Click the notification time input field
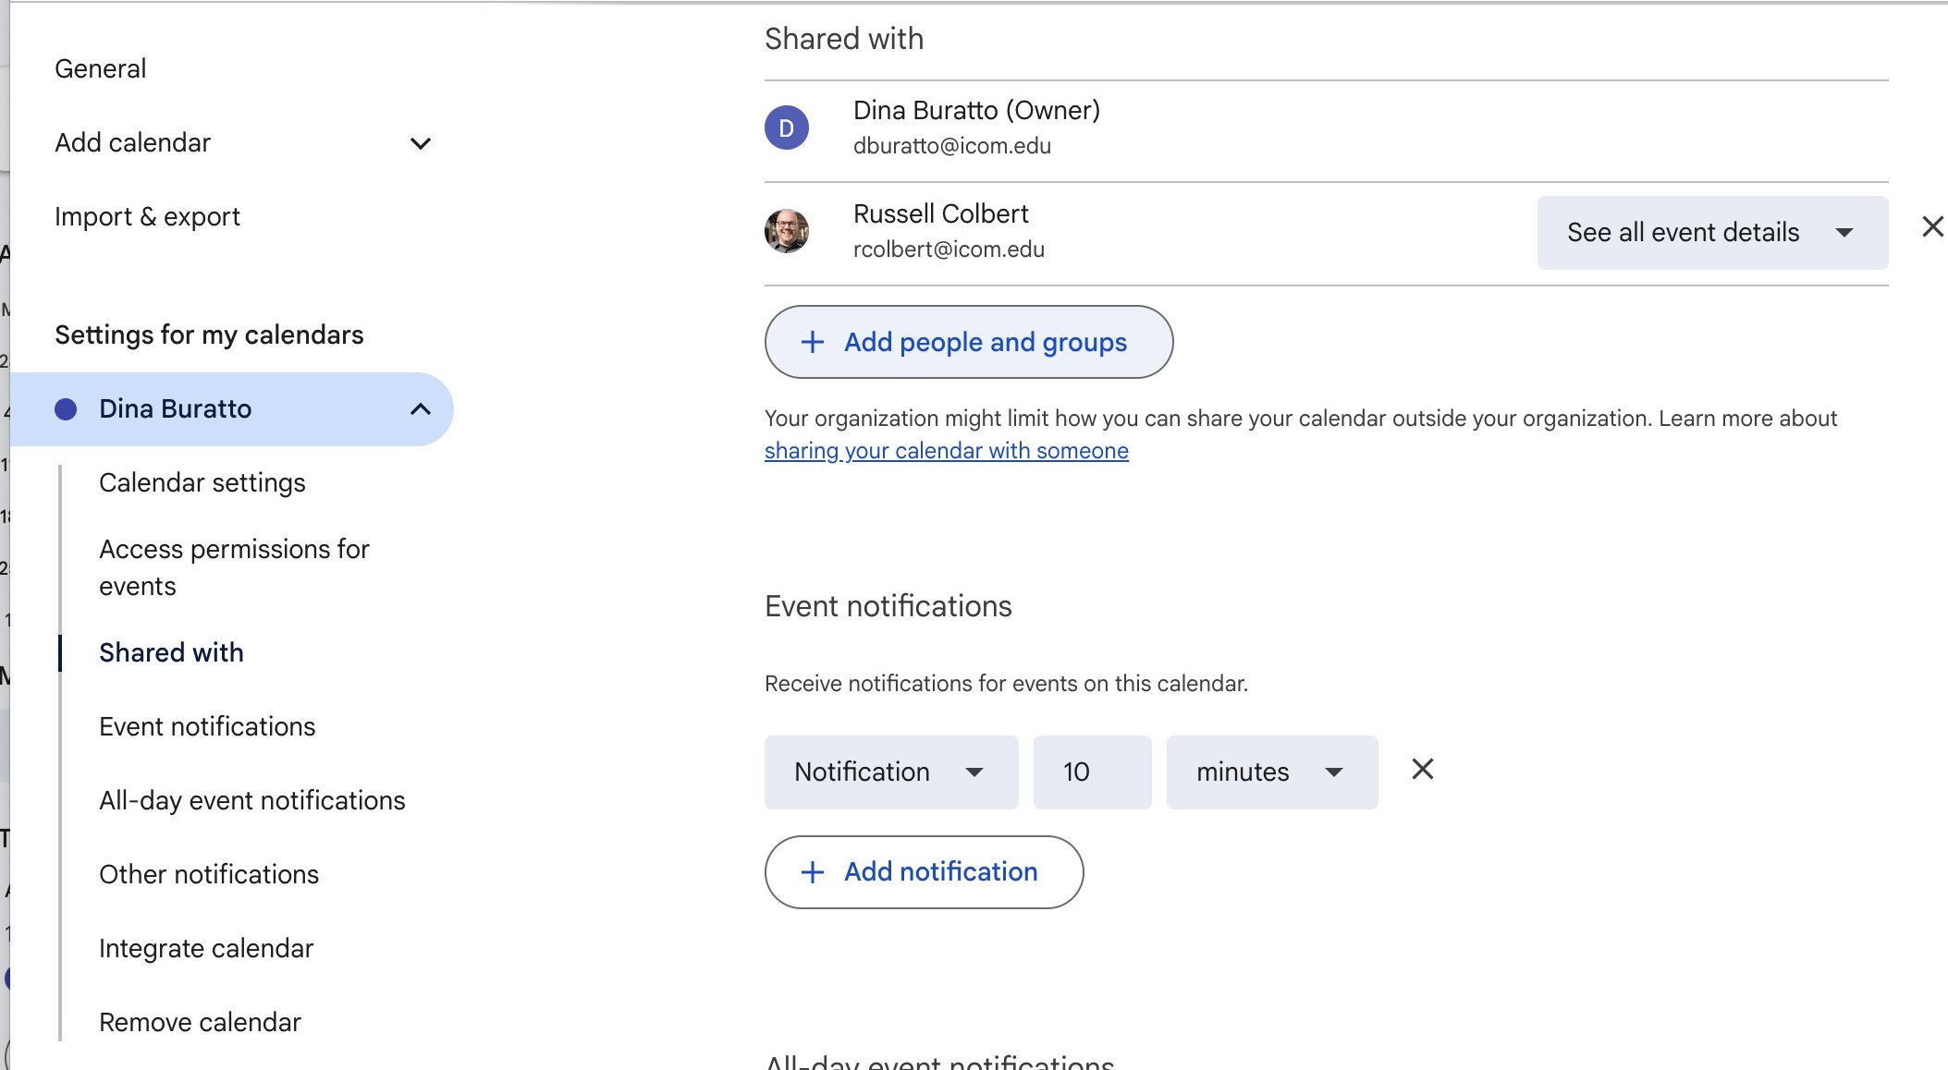1948x1070 pixels. click(1091, 772)
